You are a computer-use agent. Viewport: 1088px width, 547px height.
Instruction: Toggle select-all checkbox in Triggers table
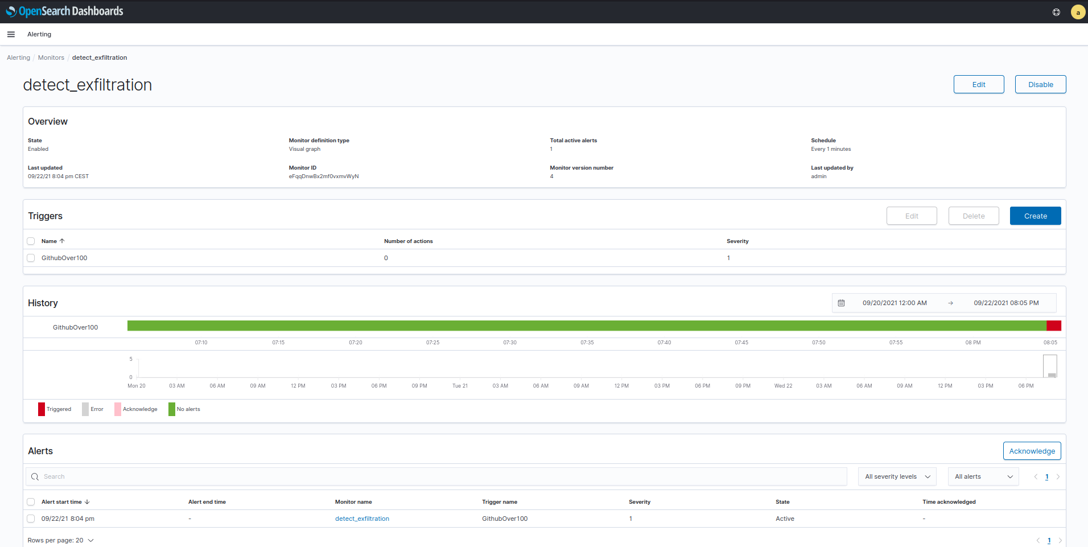pos(31,241)
